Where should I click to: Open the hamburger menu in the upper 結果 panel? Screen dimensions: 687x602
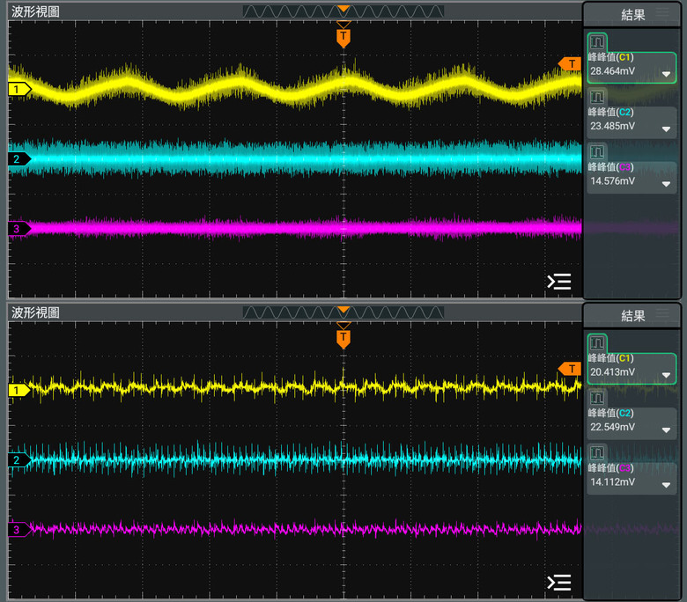(x=662, y=12)
